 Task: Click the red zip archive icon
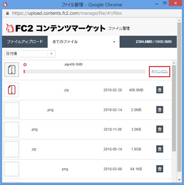12,90
